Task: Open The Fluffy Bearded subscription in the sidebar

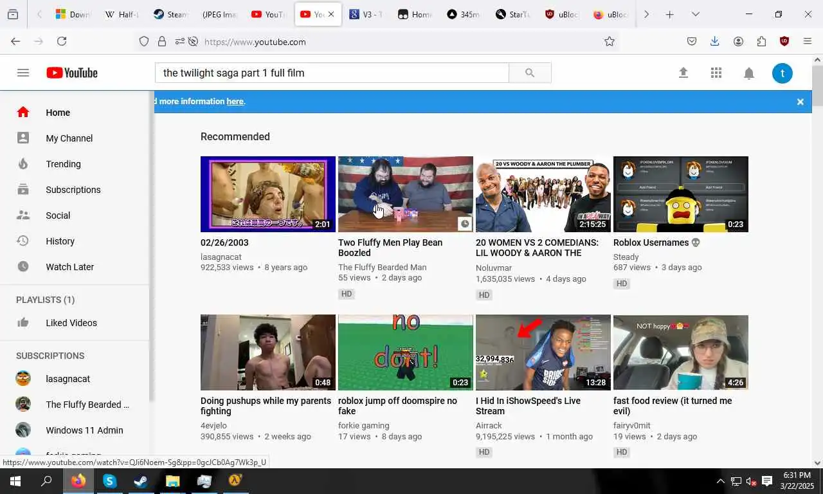Action: coord(75,405)
